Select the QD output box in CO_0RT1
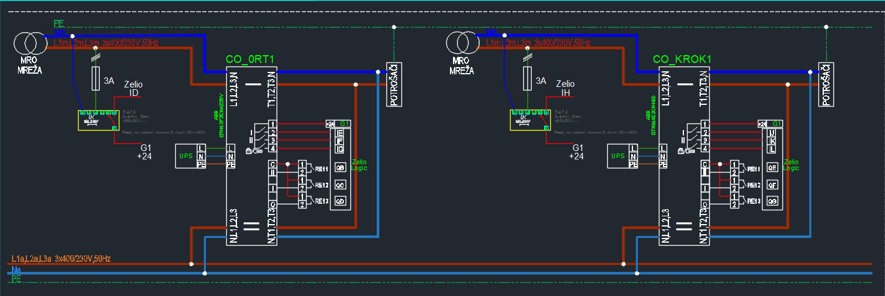The image size is (885, 296). point(340,201)
